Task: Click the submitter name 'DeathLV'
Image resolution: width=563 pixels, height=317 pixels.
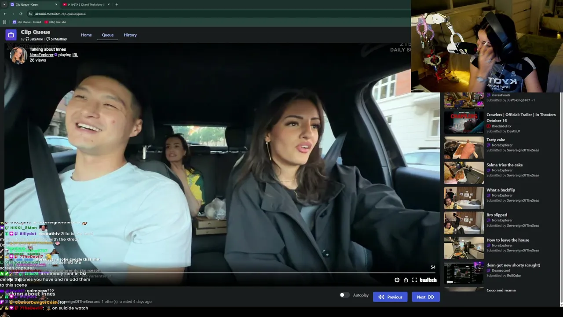Action: [x=513, y=131]
